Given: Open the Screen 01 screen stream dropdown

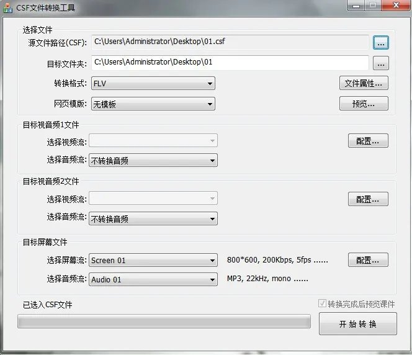Looking at the screenshot, I should [153, 260].
